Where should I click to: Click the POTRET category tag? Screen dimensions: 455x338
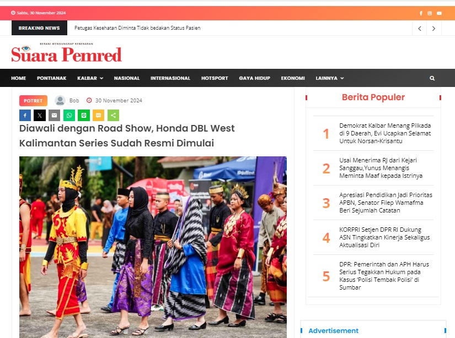[34, 101]
